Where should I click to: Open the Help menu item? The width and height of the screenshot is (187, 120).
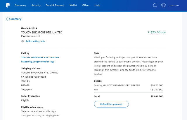point(97,5)
